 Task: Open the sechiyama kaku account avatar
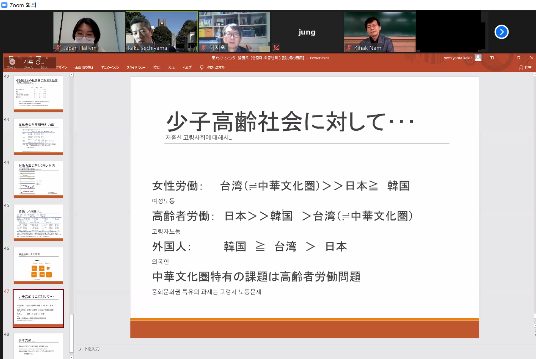point(478,57)
